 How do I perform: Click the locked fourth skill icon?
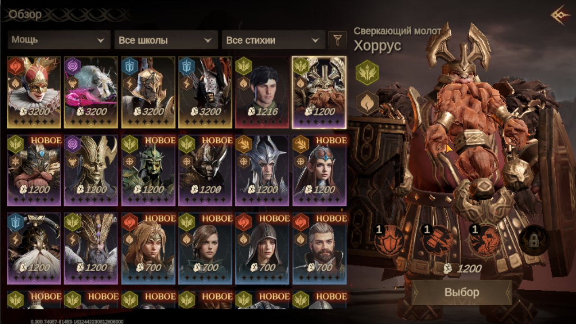tap(533, 240)
